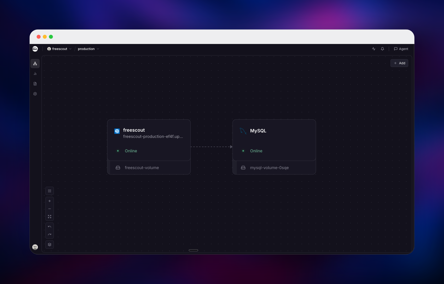The width and height of the screenshot is (444, 284).
Task: Open the freescout service card
Action: (149, 140)
